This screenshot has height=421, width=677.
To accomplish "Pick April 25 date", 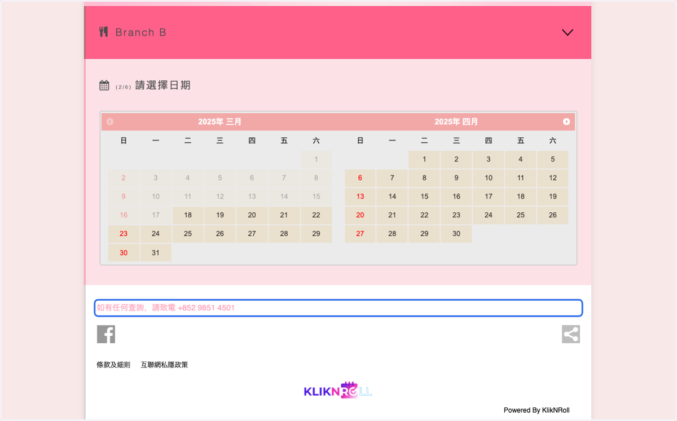I will click(x=520, y=215).
